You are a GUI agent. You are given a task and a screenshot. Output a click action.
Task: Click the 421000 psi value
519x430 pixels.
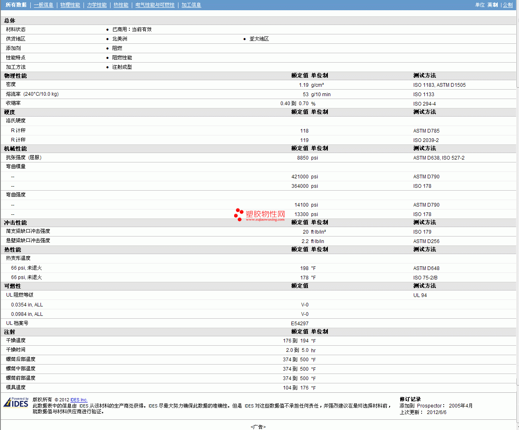pos(305,177)
